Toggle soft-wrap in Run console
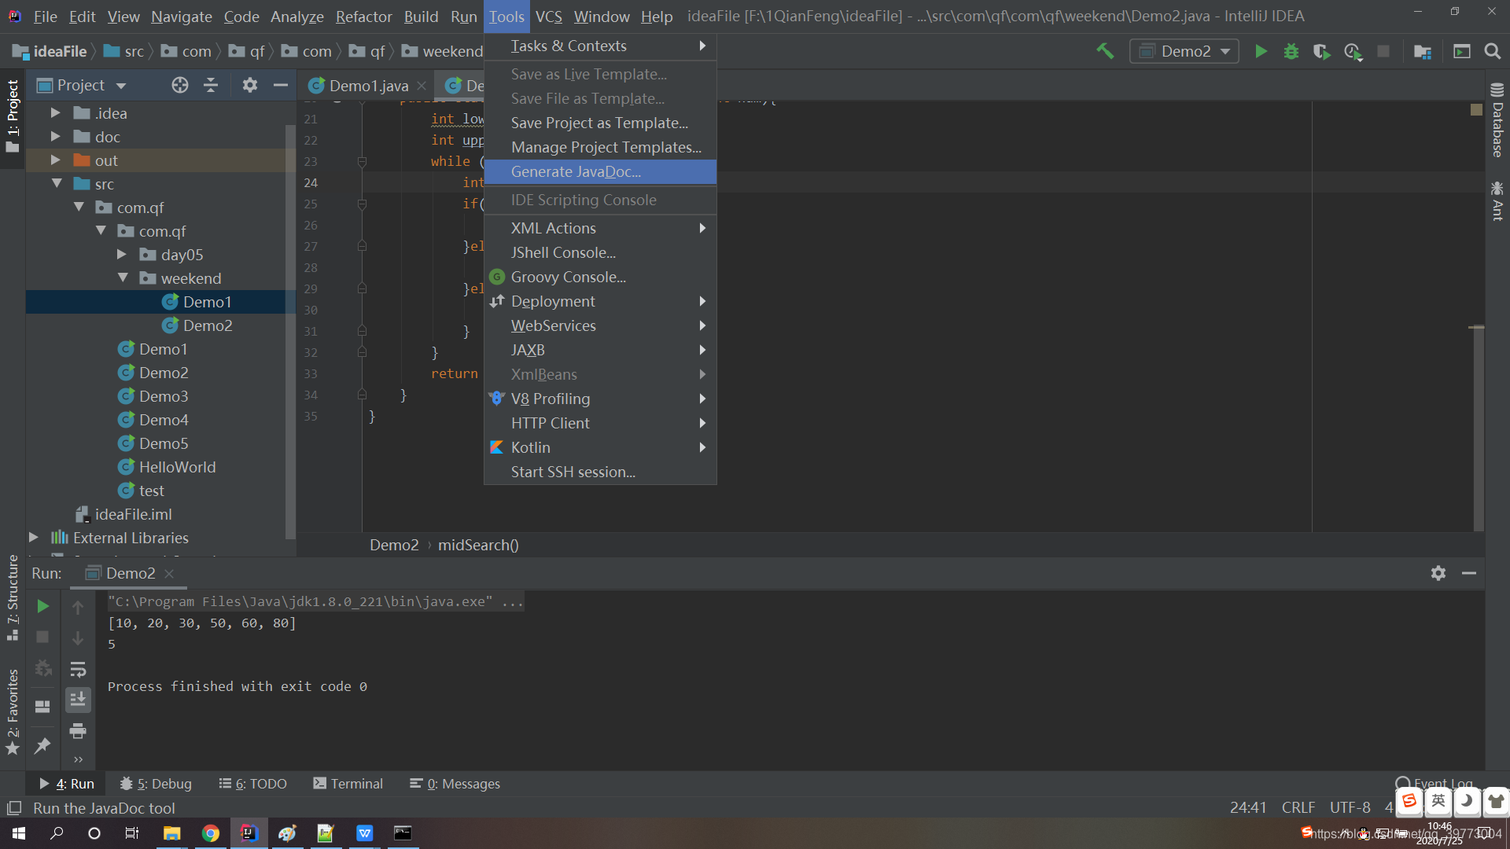Viewport: 1510px width, 849px height. coord(78,669)
